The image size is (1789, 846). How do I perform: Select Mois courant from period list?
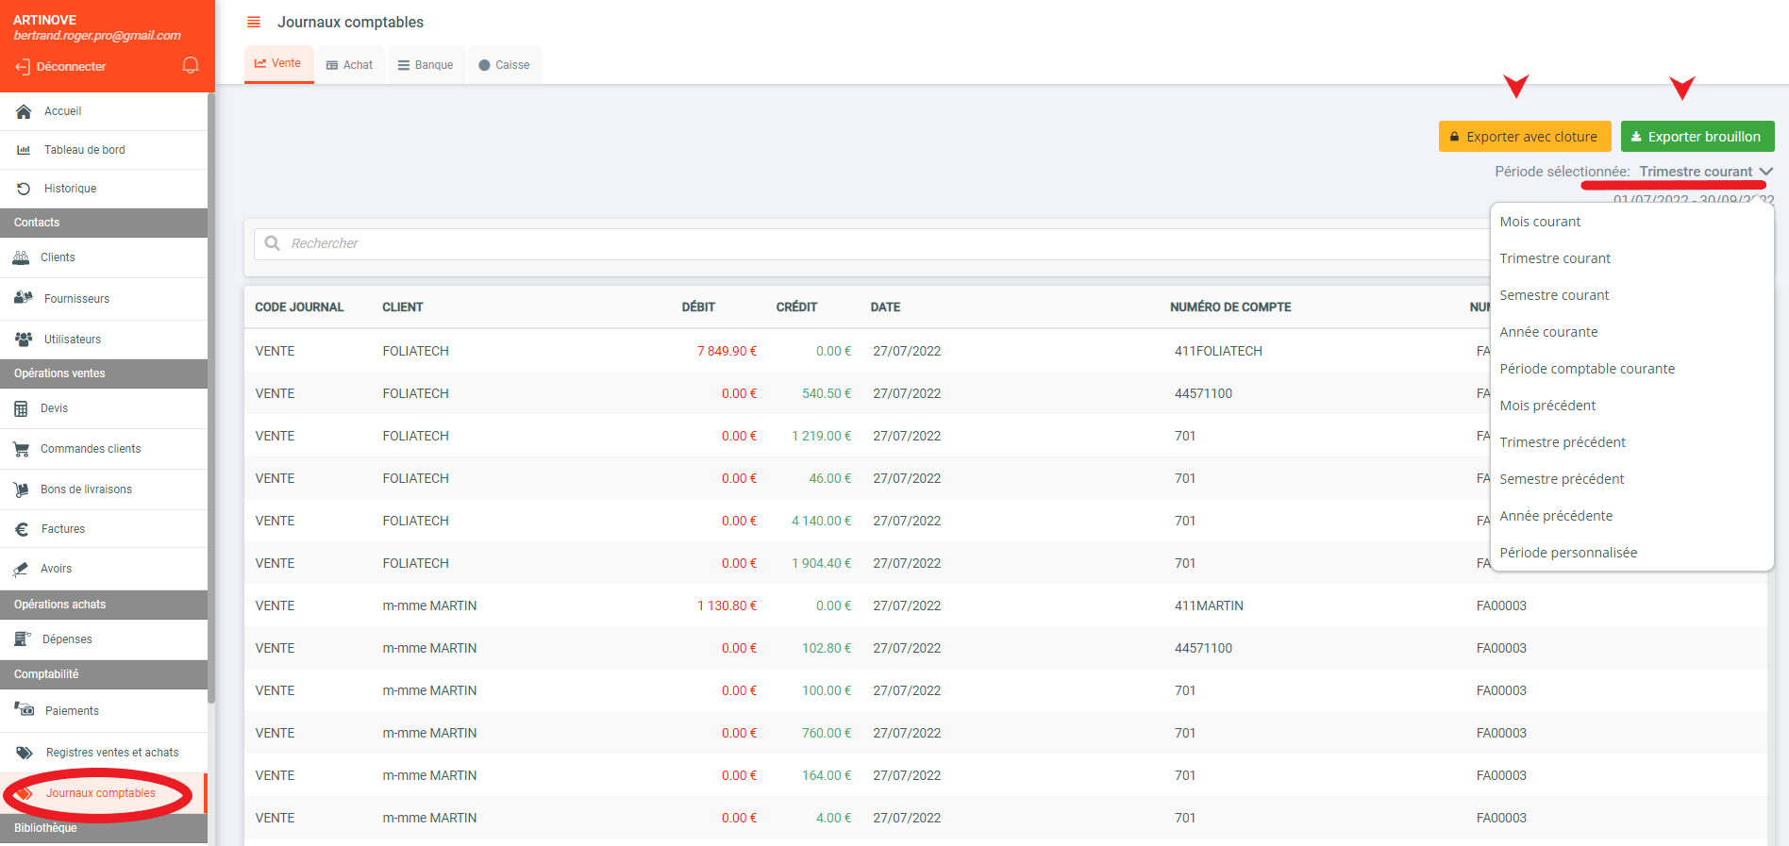coord(1540,222)
